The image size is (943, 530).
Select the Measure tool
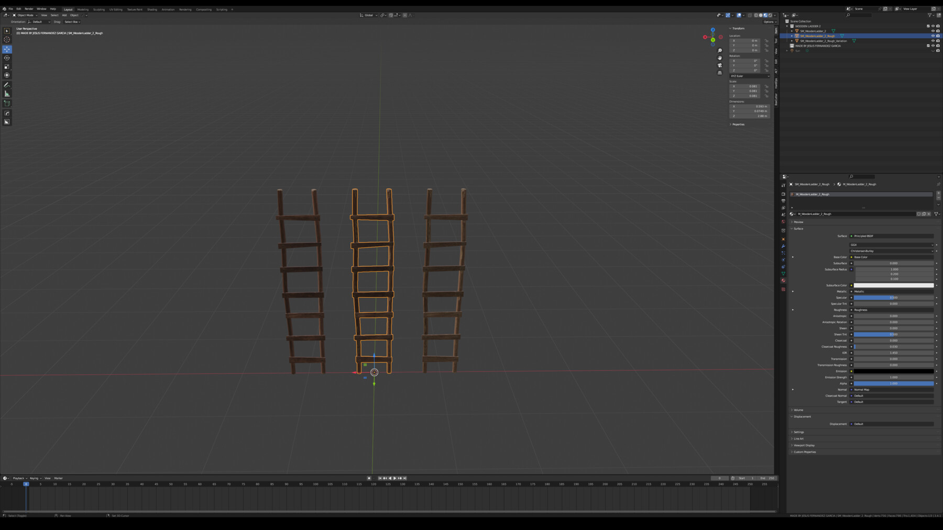7,93
